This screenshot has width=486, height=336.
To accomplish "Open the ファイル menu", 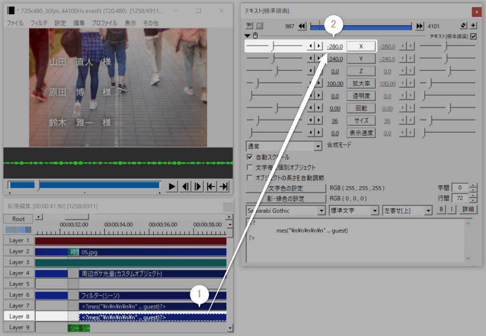I will click(x=15, y=23).
